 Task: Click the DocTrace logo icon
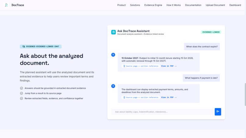(6, 5)
